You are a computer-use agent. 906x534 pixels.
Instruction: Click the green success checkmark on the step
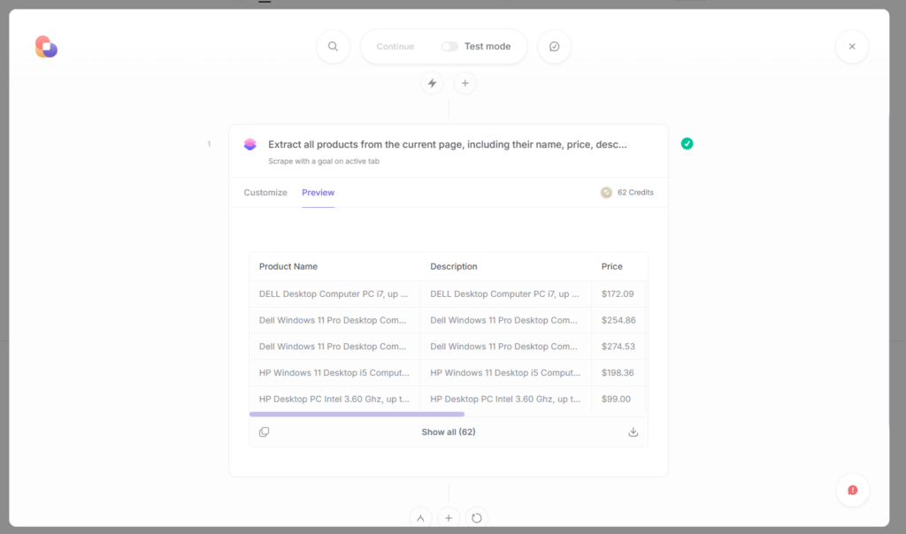(x=687, y=143)
